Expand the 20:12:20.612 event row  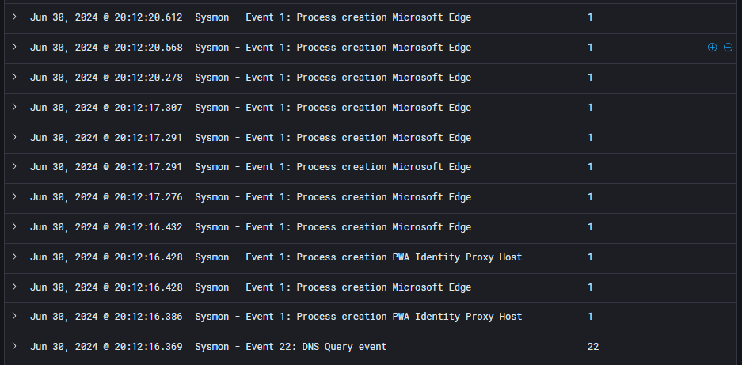click(14, 17)
